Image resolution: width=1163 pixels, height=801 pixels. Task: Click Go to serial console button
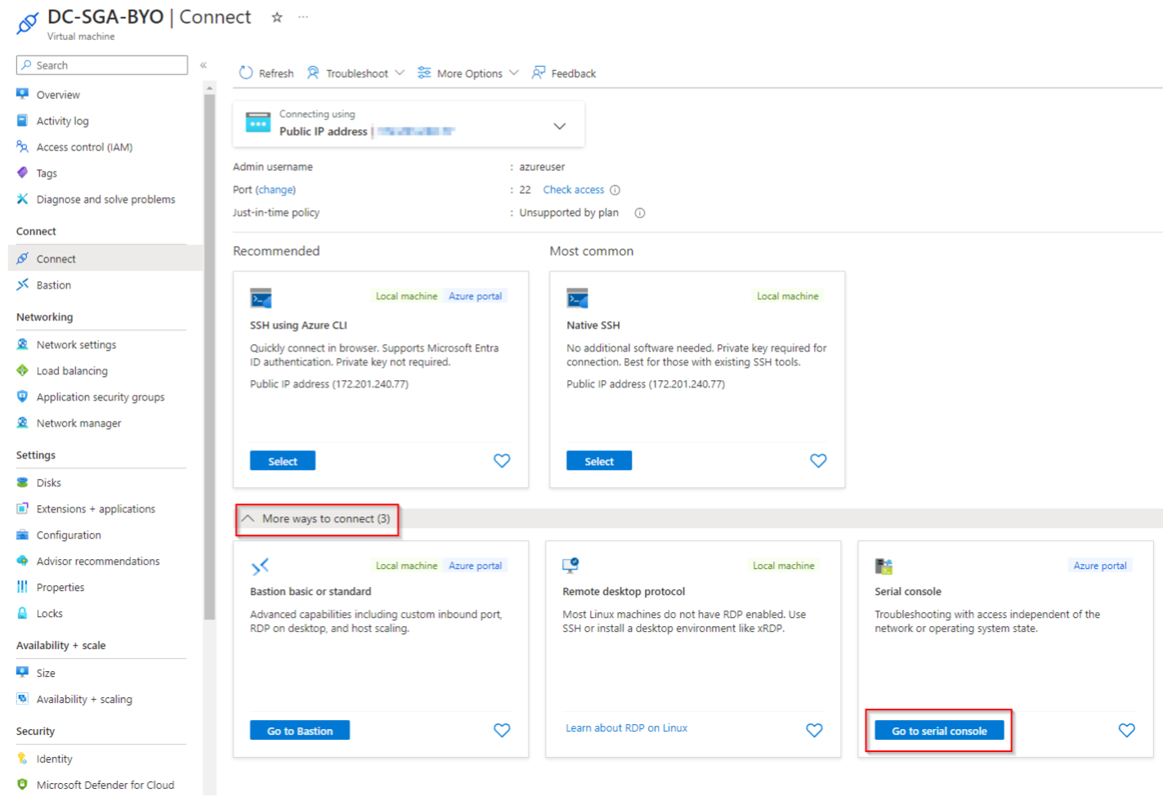click(x=939, y=731)
